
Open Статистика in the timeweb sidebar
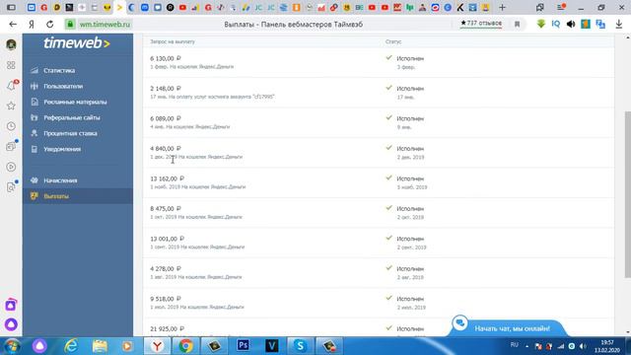[59, 70]
